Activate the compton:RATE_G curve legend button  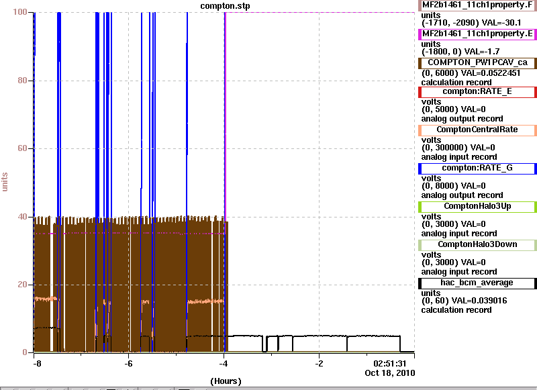tap(477, 168)
